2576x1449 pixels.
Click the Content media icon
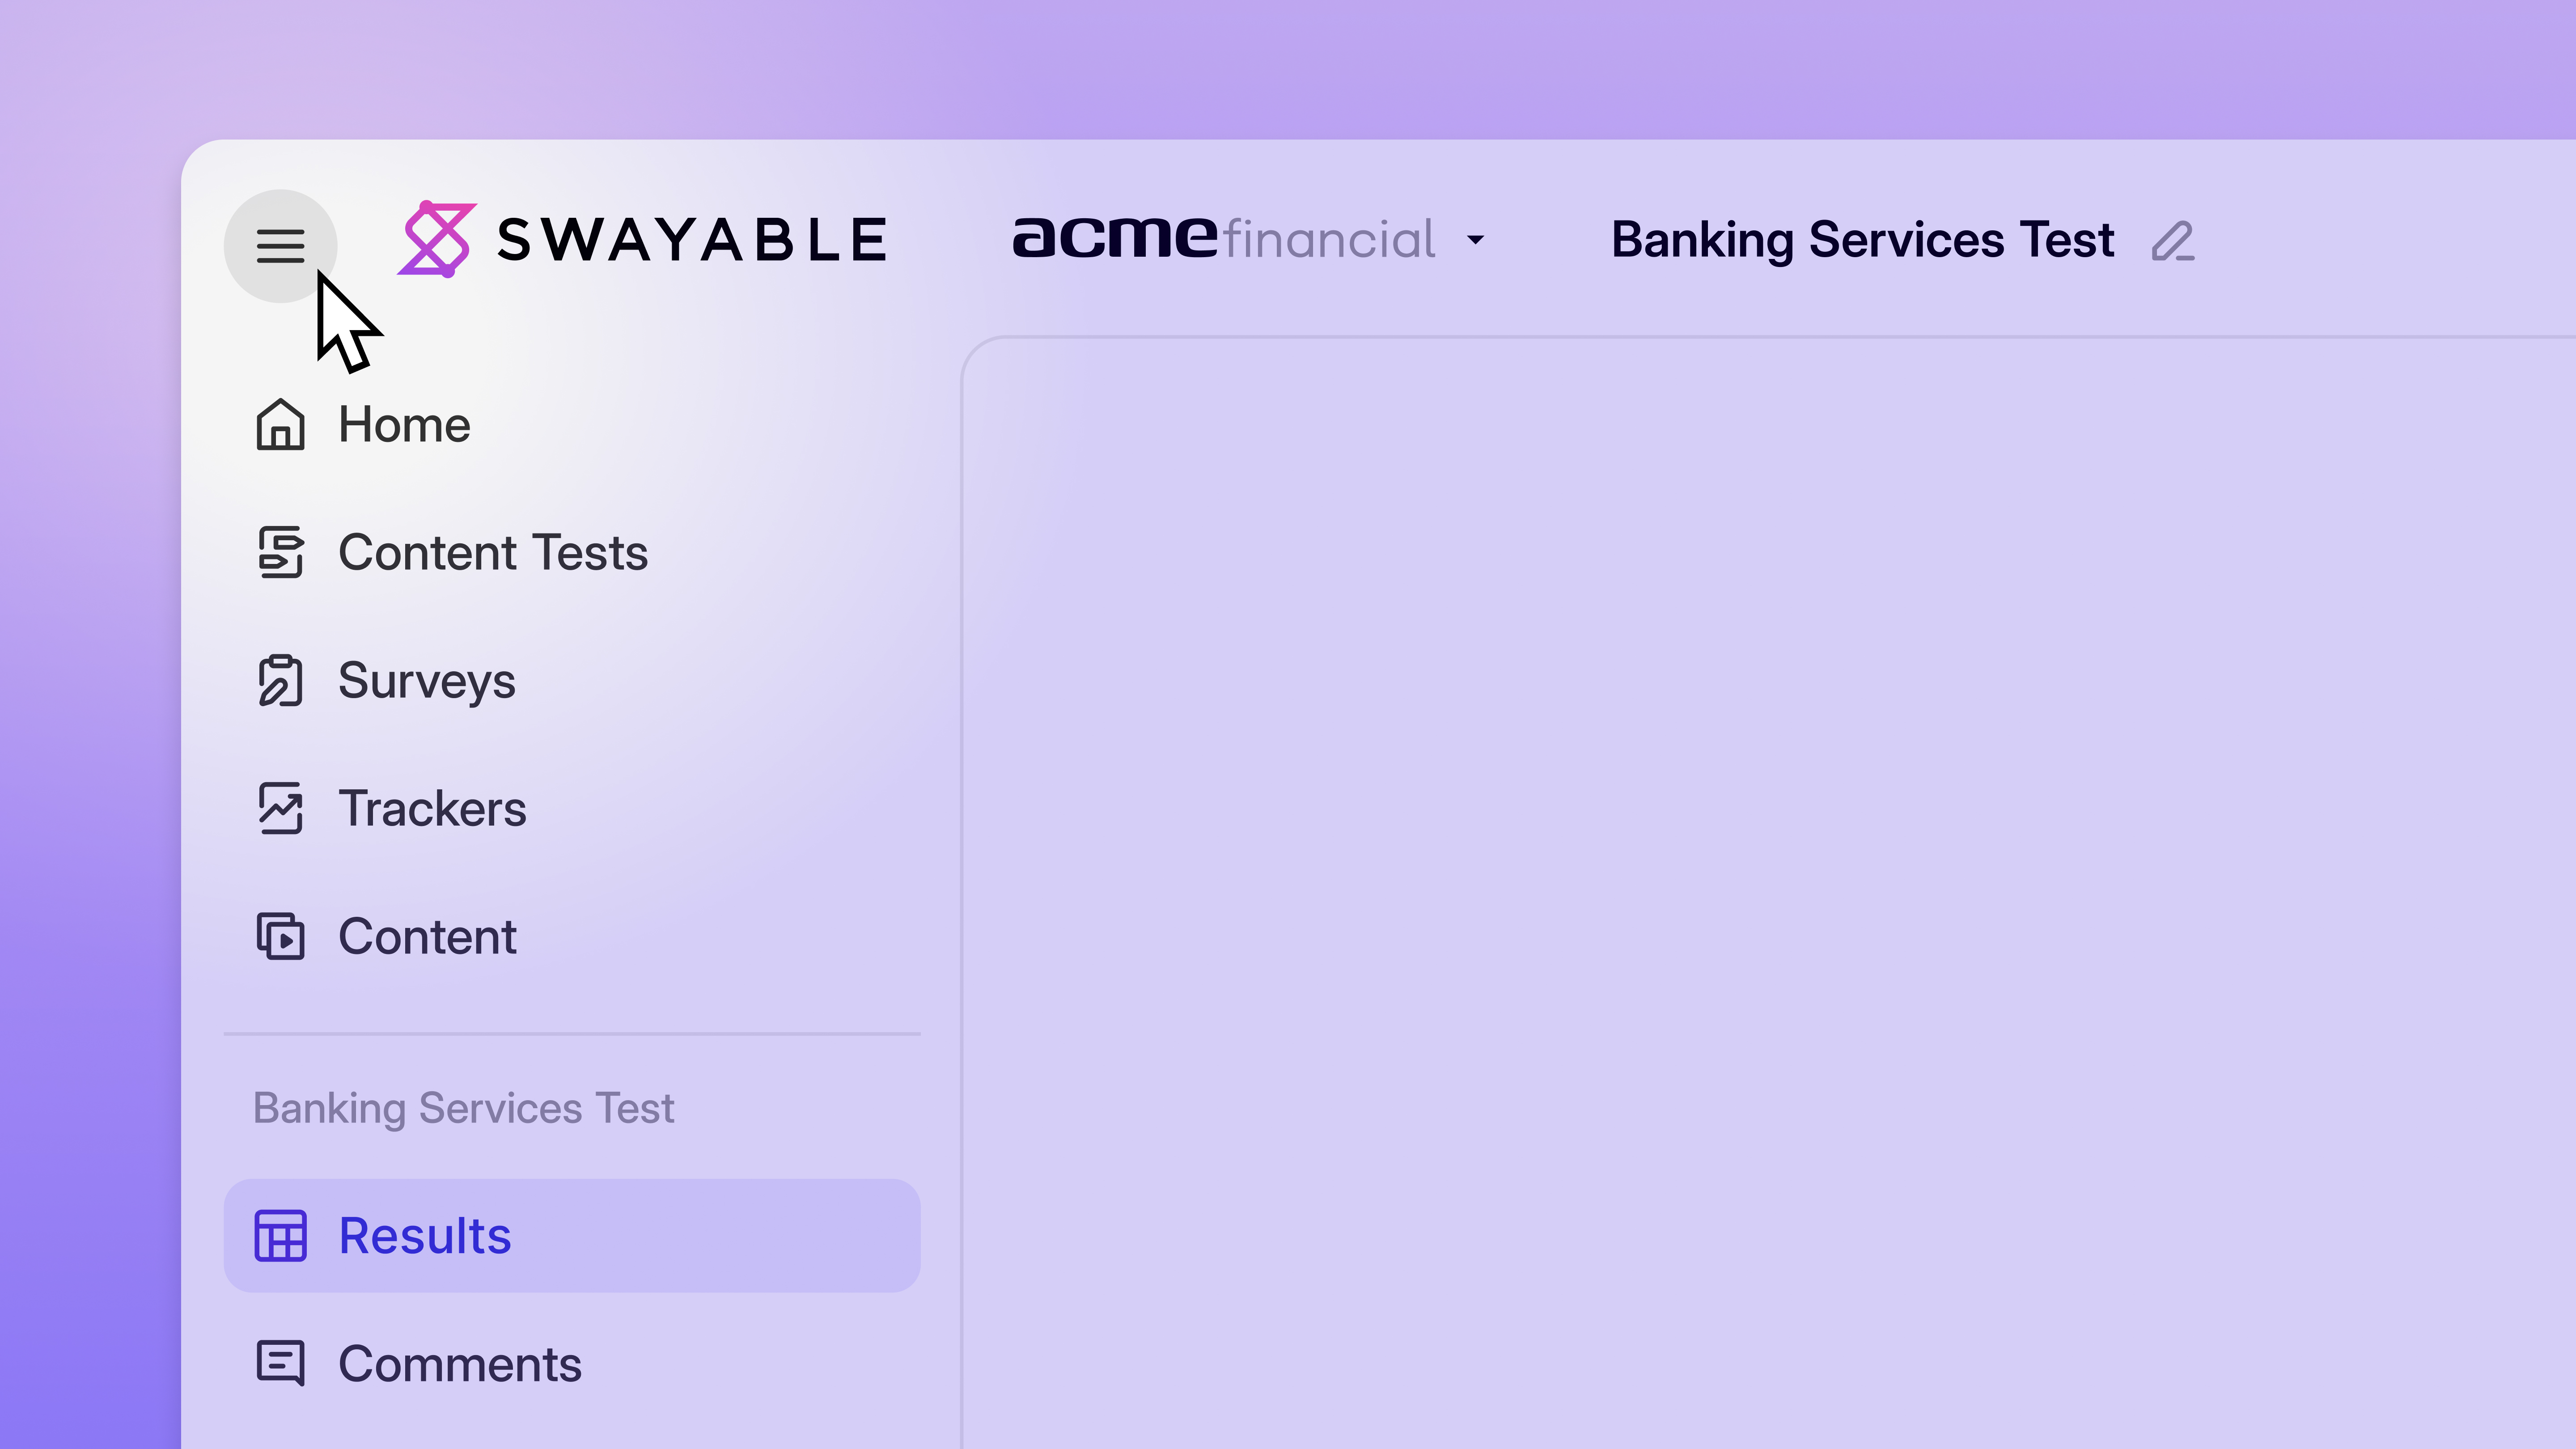click(x=280, y=937)
